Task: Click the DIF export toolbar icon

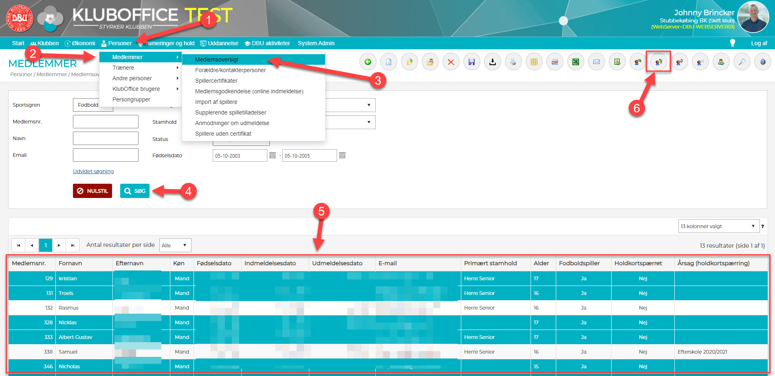Action: pos(555,62)
